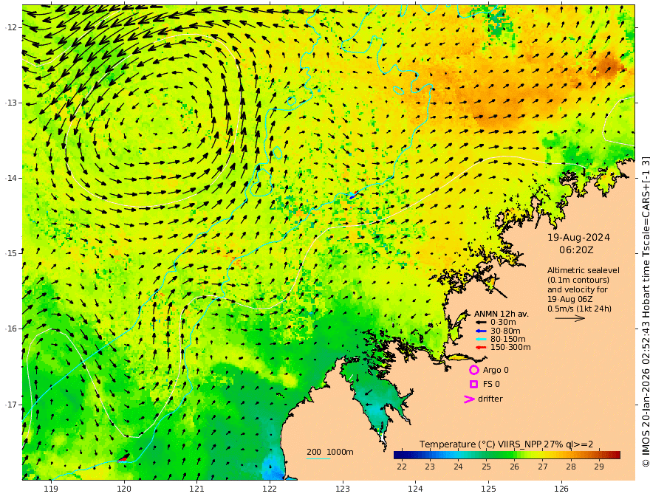The height and width of the screenshot is (502, 650).
Task: Click the magenta FS square legend symbol
Action: coord(473,385)
